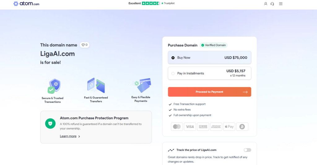
Task: Click the Secure & Trusted Transactions icon
Action: [x=55, y=86]
